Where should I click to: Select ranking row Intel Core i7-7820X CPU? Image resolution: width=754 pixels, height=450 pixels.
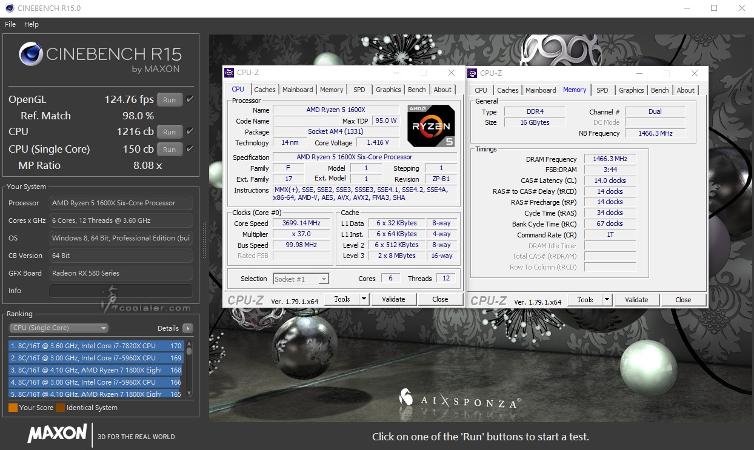tap(96, 346)
